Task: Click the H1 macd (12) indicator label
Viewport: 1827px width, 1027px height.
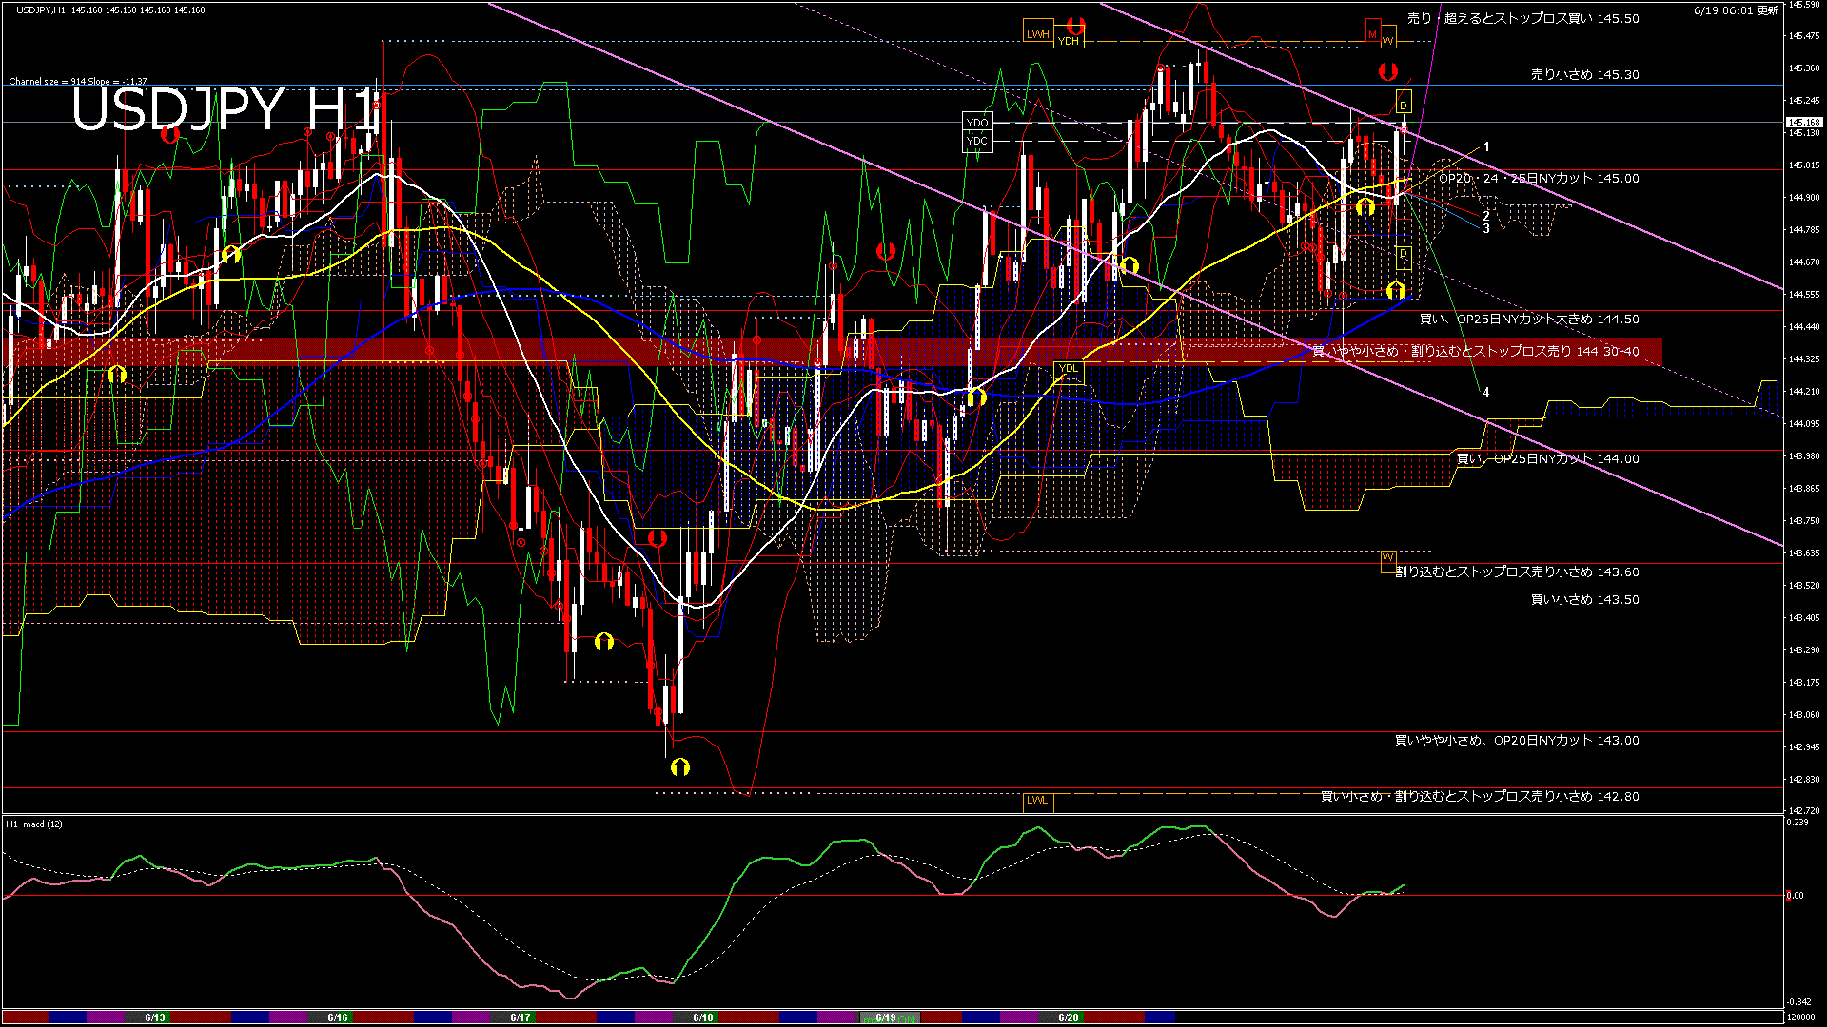Action: (34, 824)
